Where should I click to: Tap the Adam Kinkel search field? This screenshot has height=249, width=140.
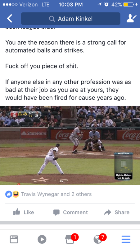point(71,19)
